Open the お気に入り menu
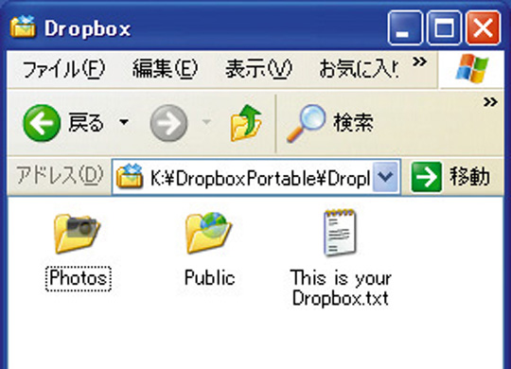This screenshot has width=511, height=369. (x=359, y=69)
